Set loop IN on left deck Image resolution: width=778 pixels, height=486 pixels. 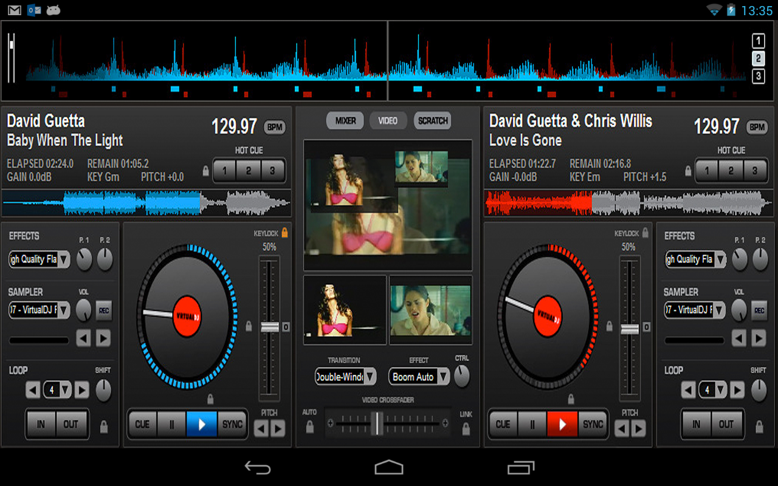pyautogui.click(x=41, y=424)
